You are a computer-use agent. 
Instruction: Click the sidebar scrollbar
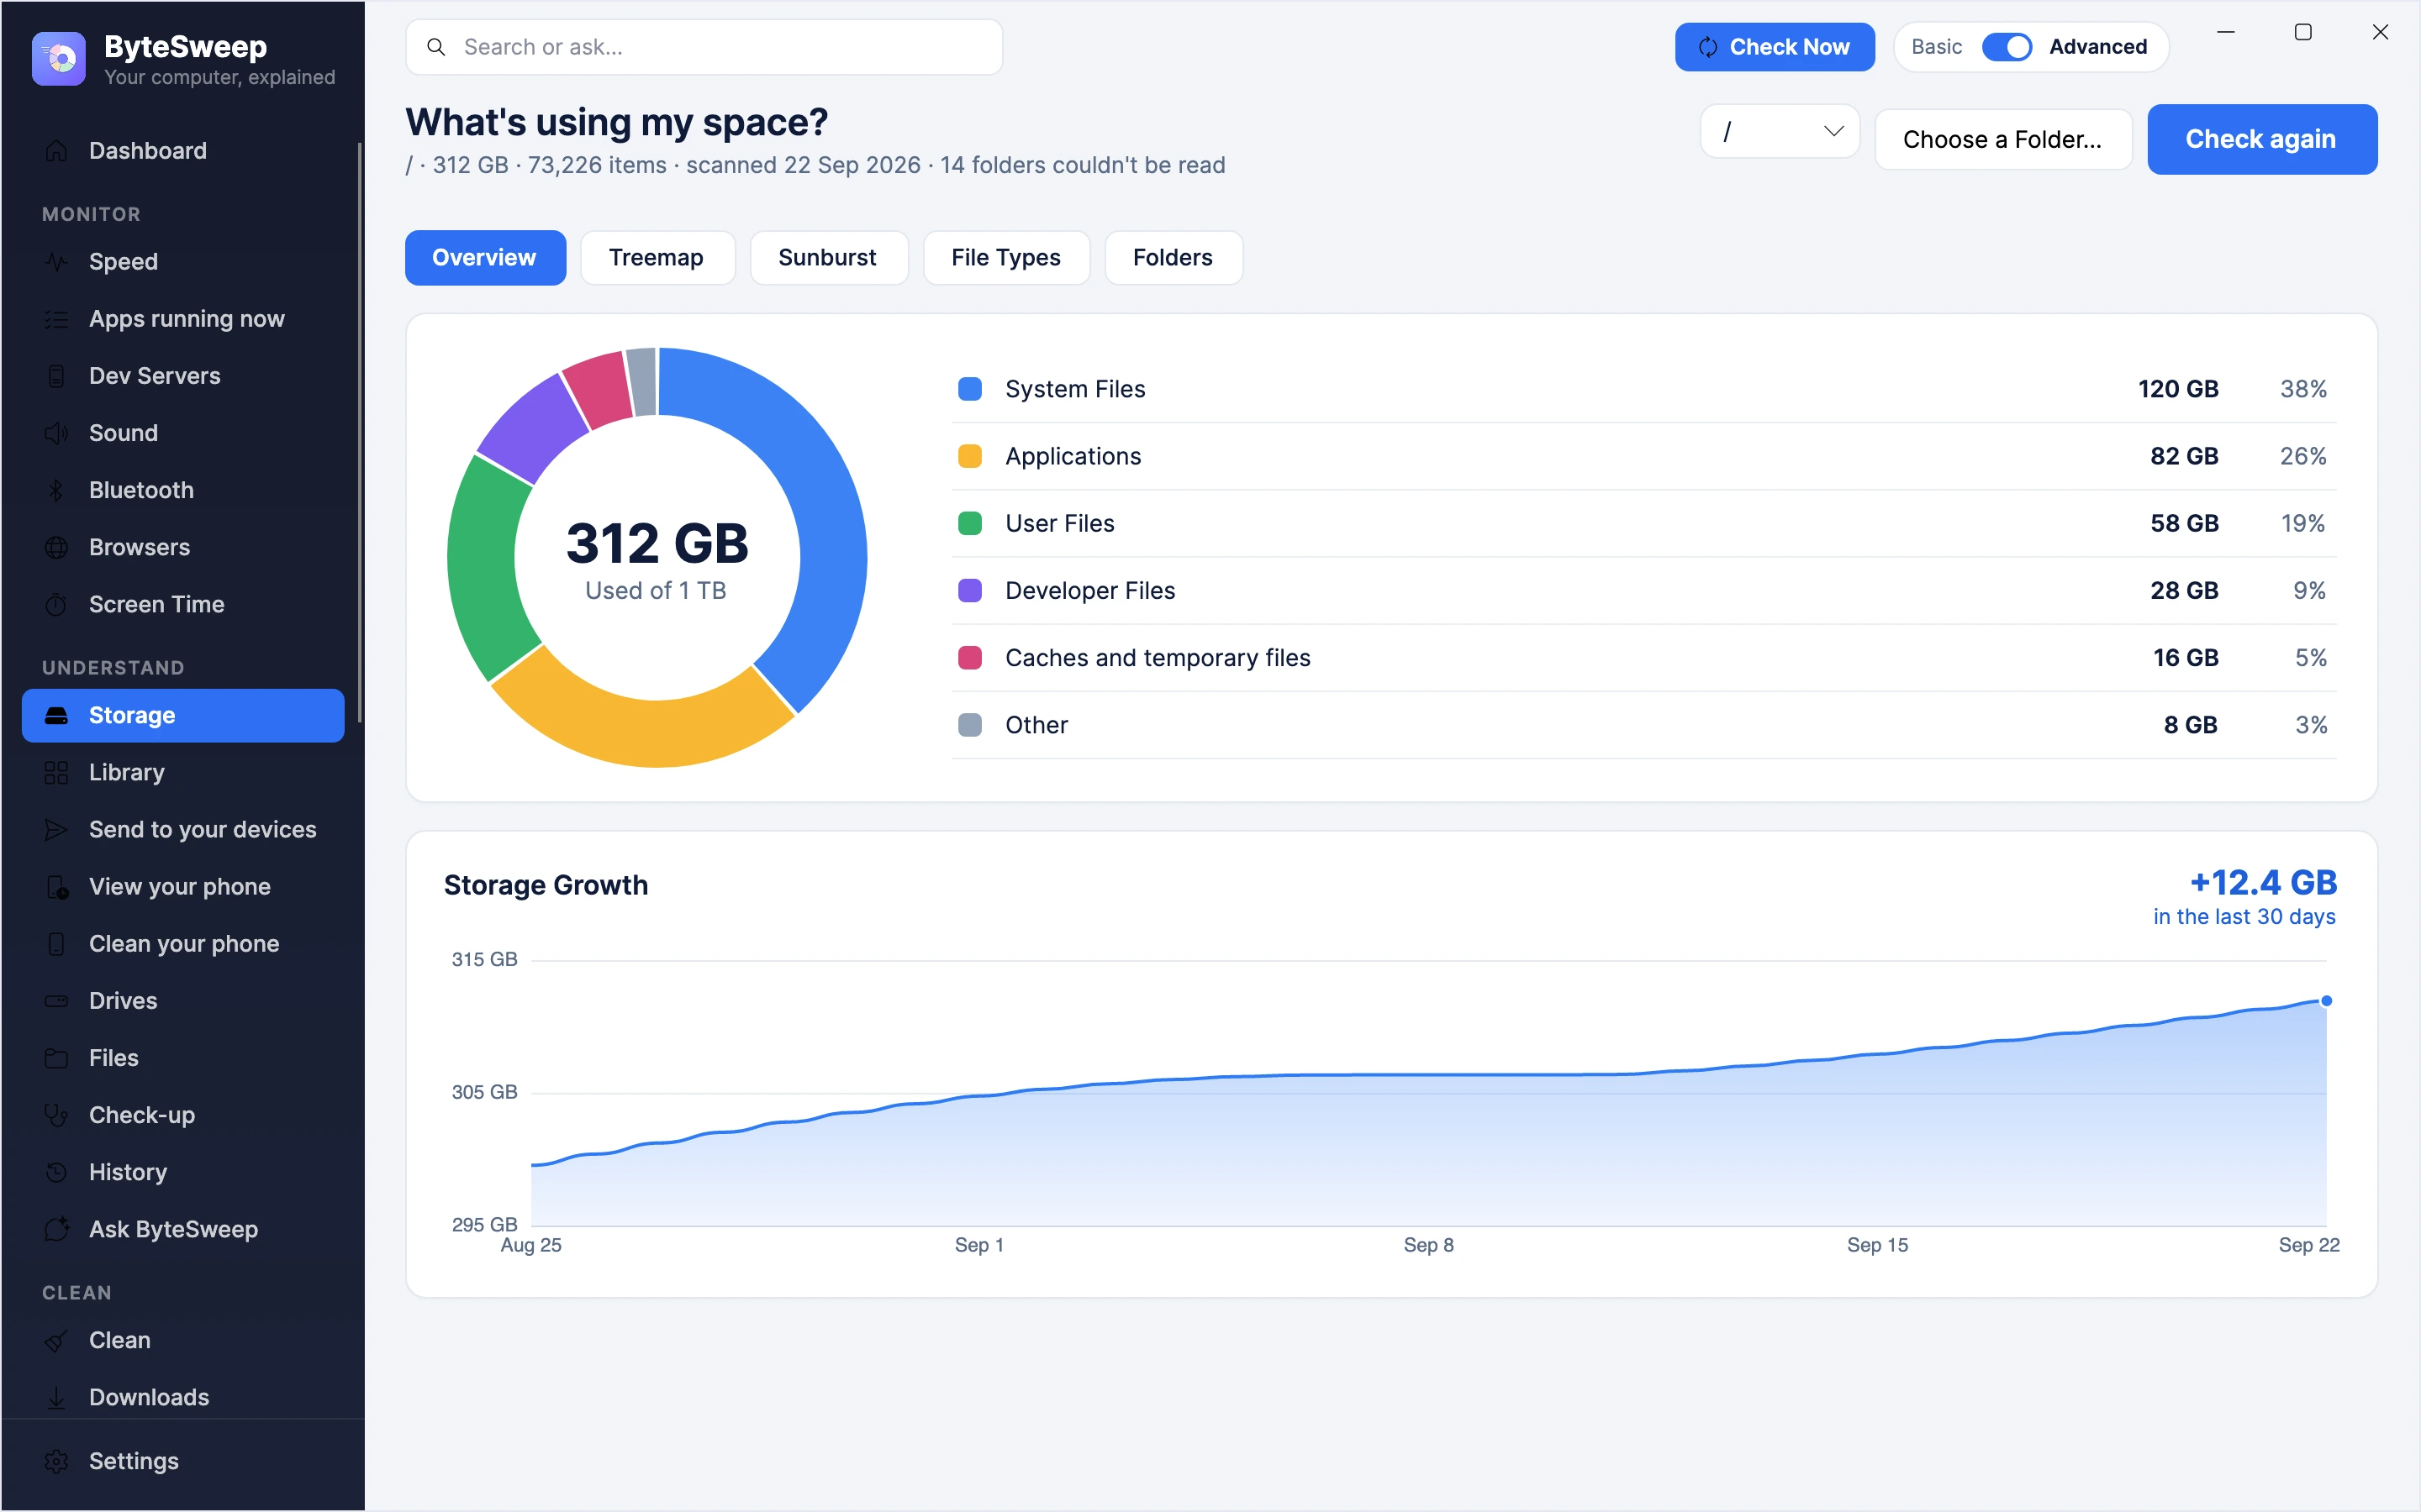click(x=359, y=432)
